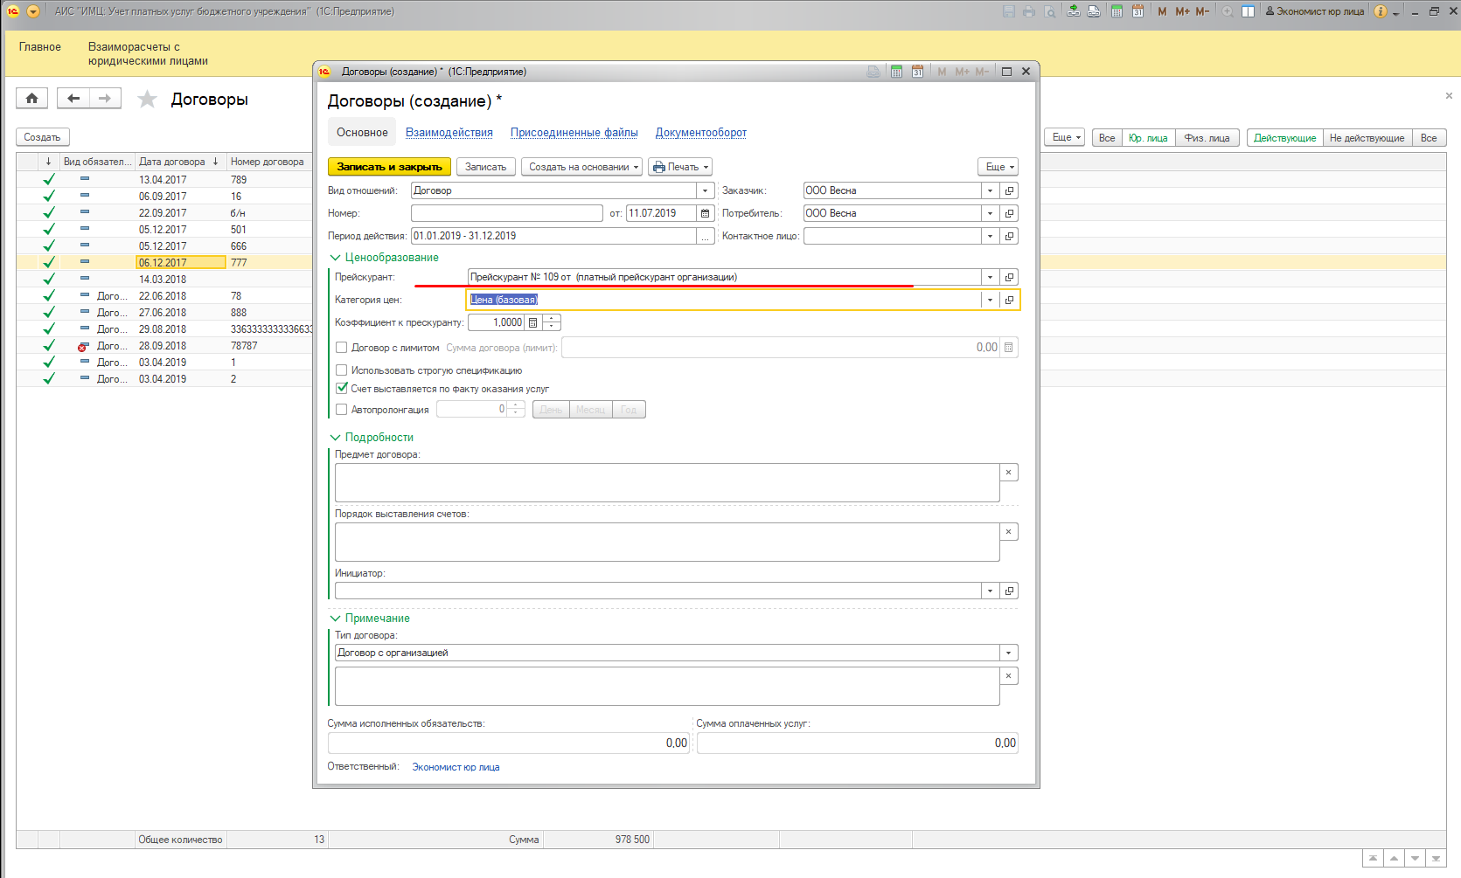Image resolution: width=1461 pixels, height=878 pixels.
Task: Open the Прейскурант record via open-form icon
Action: pyautogui.click(x=1009, y=277)
